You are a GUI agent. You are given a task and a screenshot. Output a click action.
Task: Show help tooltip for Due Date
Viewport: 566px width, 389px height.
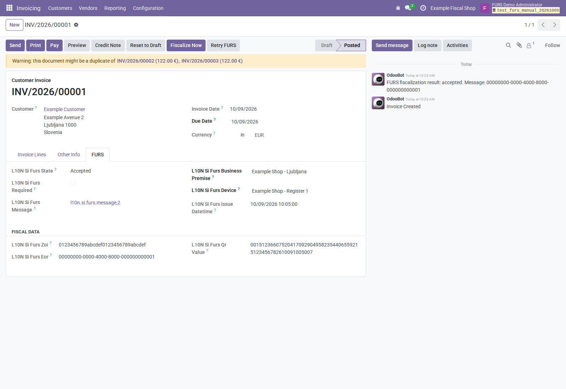tap(215, 120)
